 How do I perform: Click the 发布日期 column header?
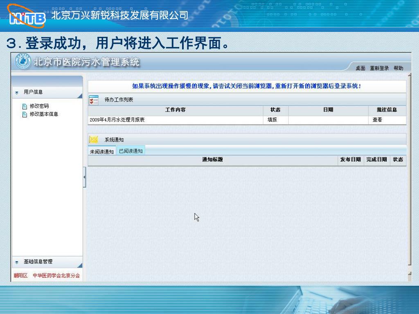pos(351,160)
